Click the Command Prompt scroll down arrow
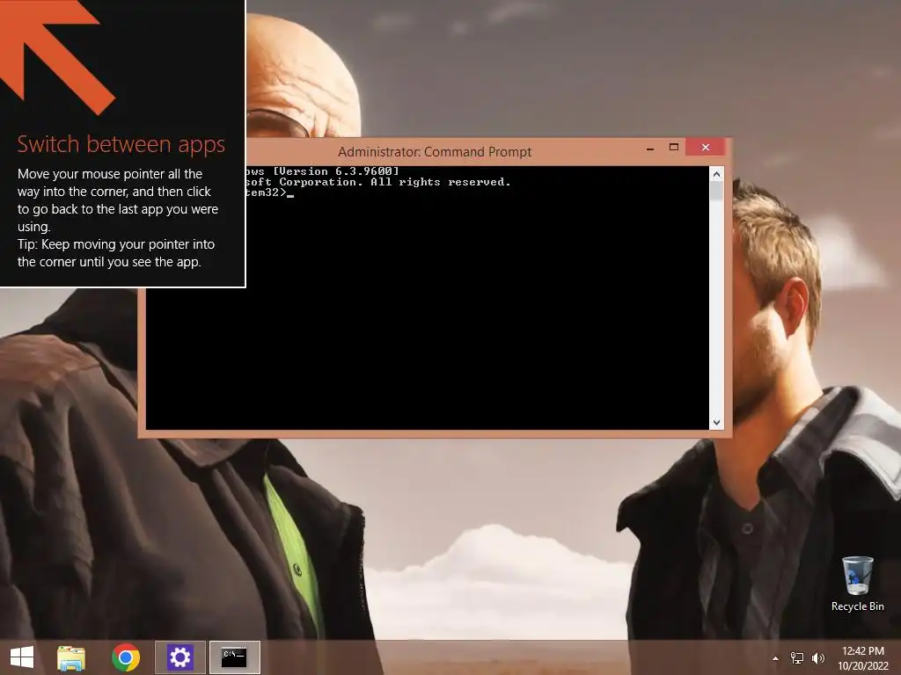This screenshot has height=675, width=901. [x=716, y=423]
